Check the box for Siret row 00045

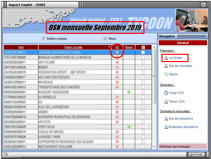coord(143,57)
